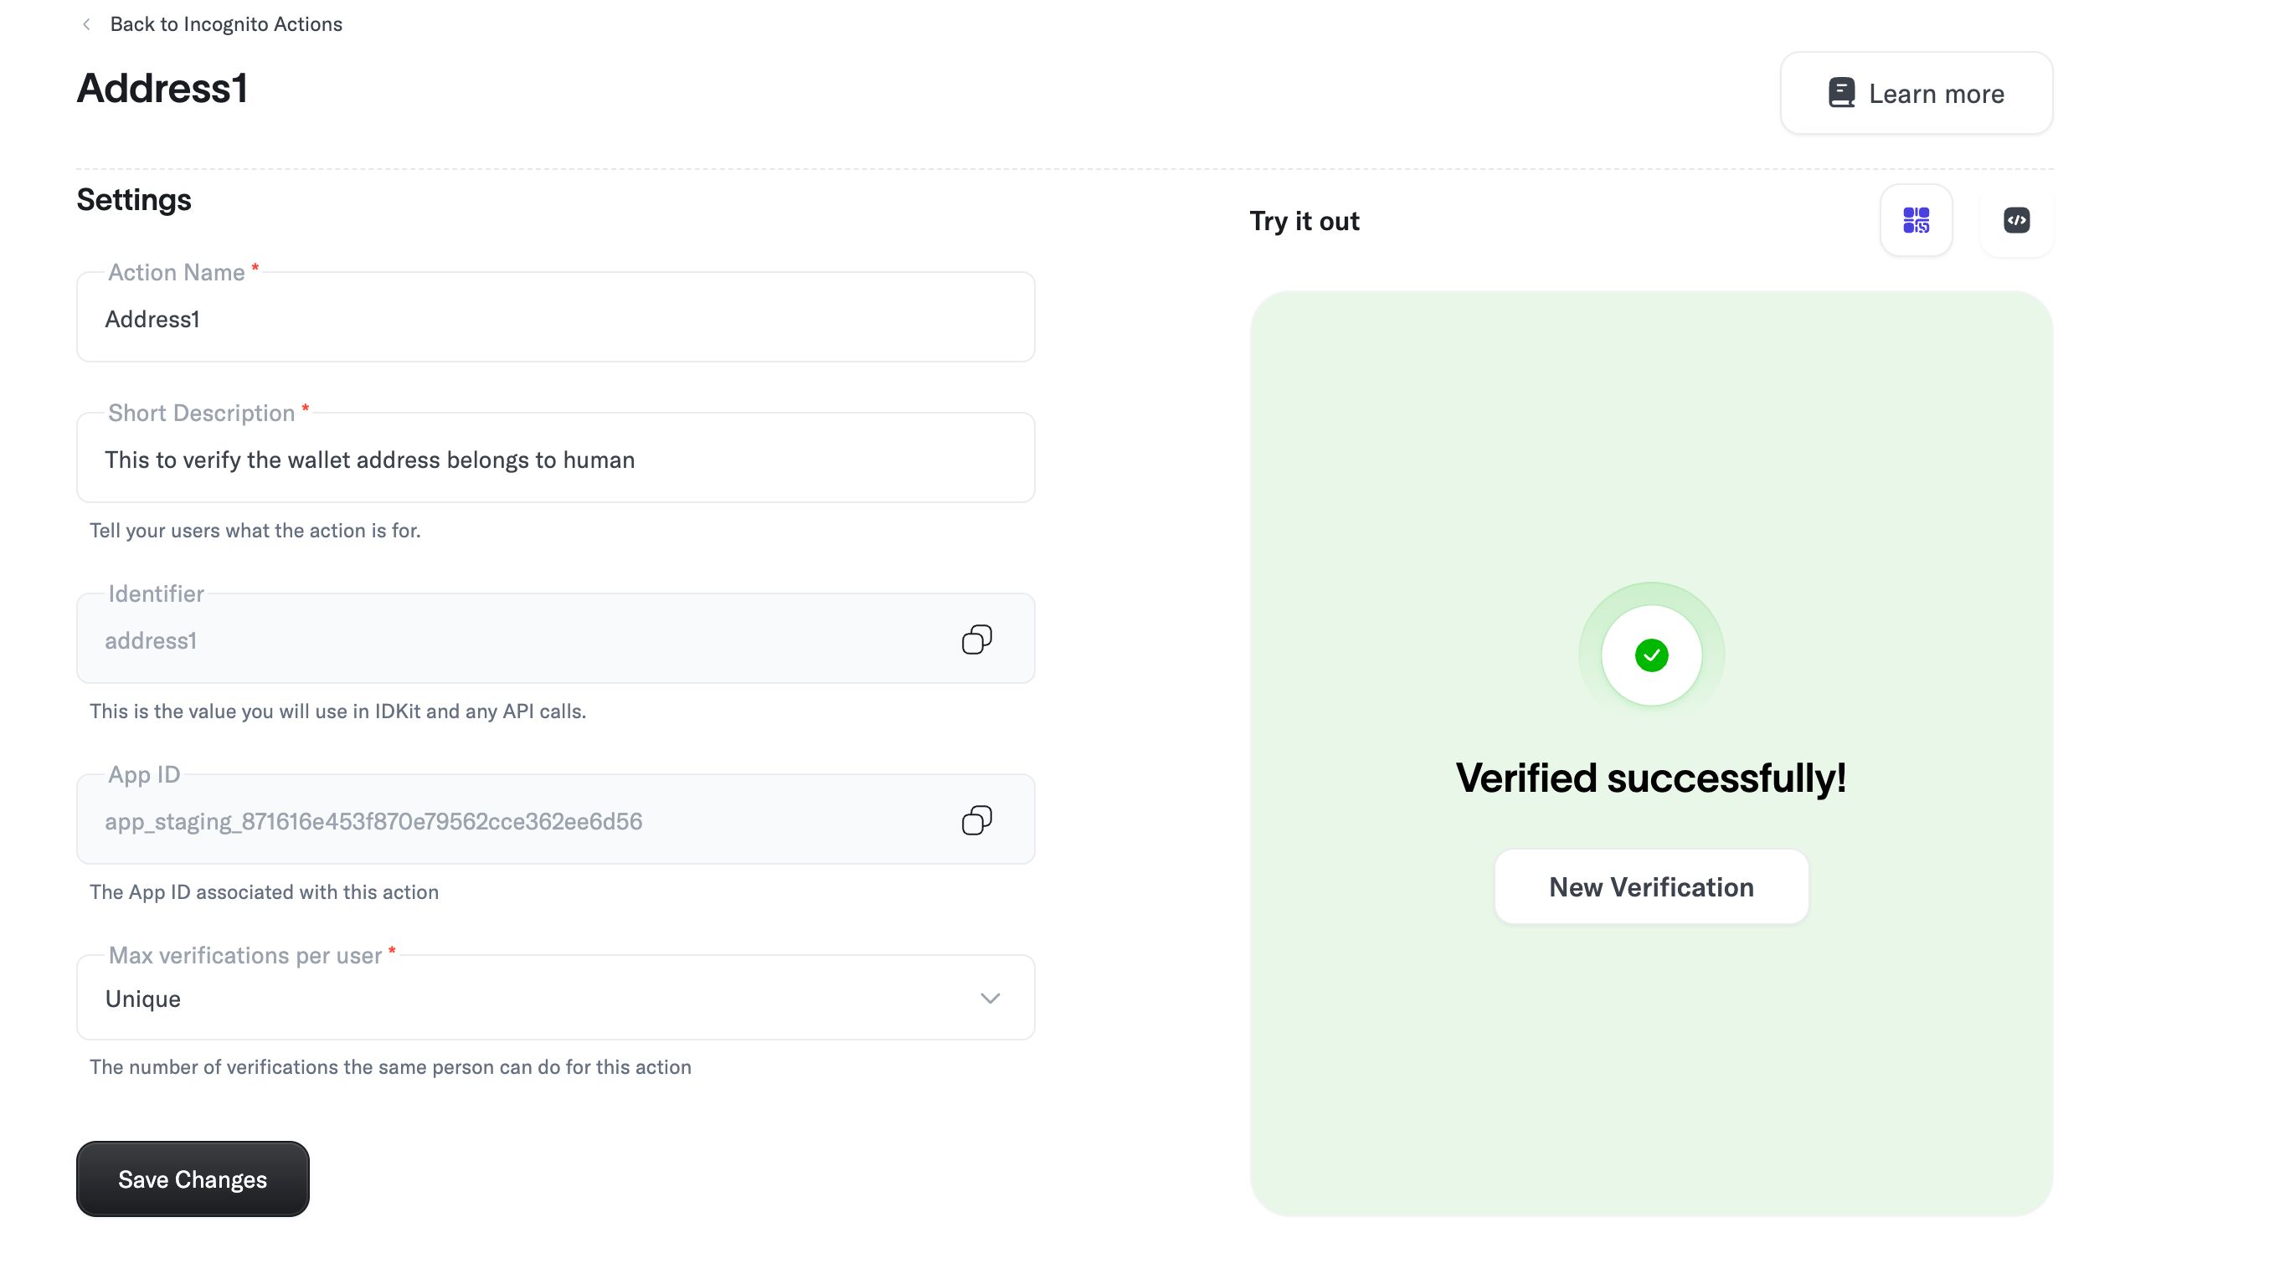Open the Action Name input field

click(x=558, y=320)
